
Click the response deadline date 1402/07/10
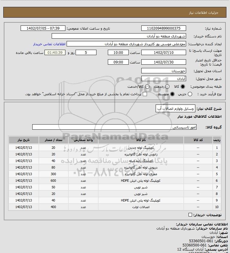[x=163, y=53]
